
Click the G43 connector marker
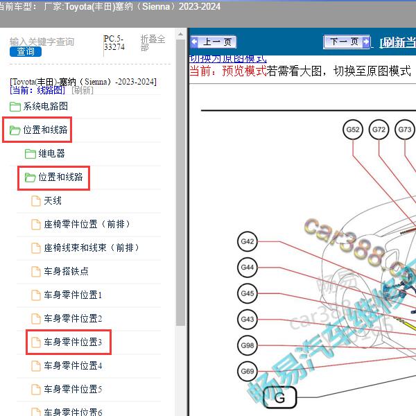(x=248, y=320)
